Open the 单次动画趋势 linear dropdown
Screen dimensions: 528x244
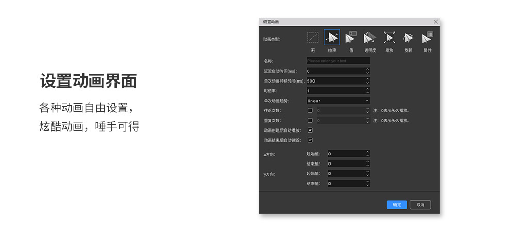(x=338, y=101)
